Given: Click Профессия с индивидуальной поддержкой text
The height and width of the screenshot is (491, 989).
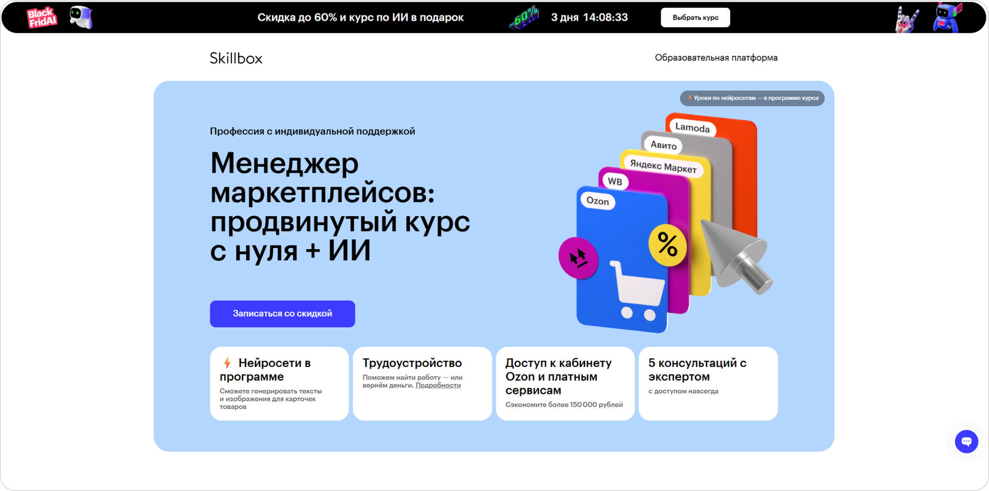Looking at the screenshot, I should 313,131.
